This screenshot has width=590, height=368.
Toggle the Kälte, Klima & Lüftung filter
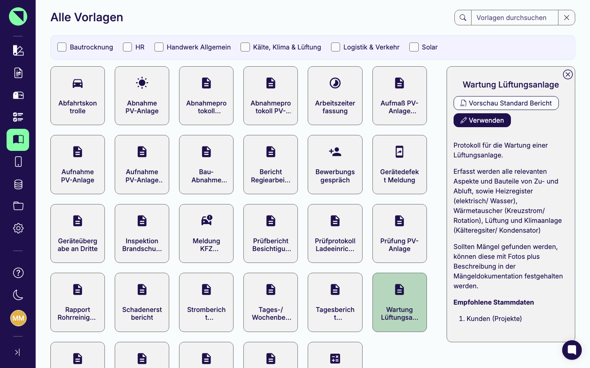coord(245,47)
